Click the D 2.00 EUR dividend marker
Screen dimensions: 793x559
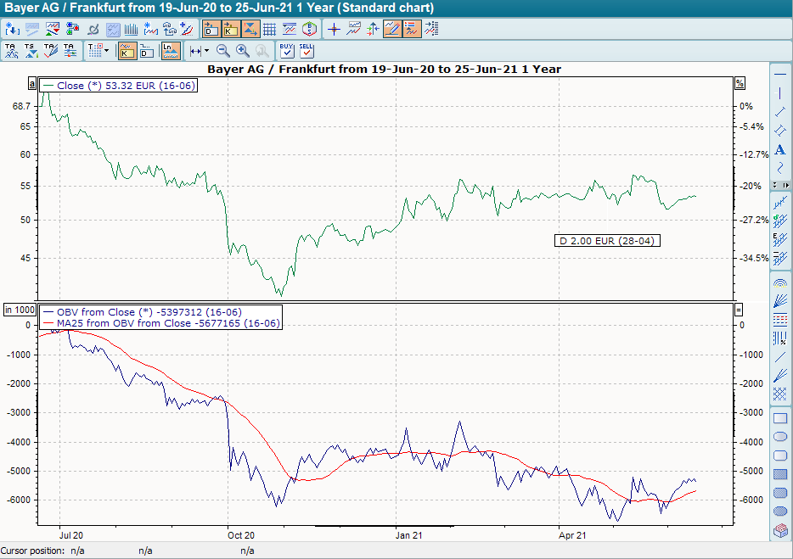coord(607,240)
